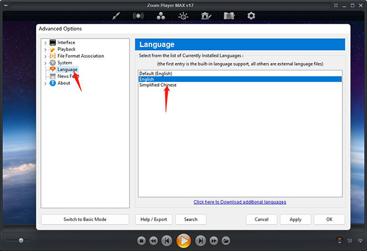Image resolution: width=367 pixels, height=251 pixels.
Task: Open the equalizer sliders icon at bottom right
Action: (x=350, y=240)
